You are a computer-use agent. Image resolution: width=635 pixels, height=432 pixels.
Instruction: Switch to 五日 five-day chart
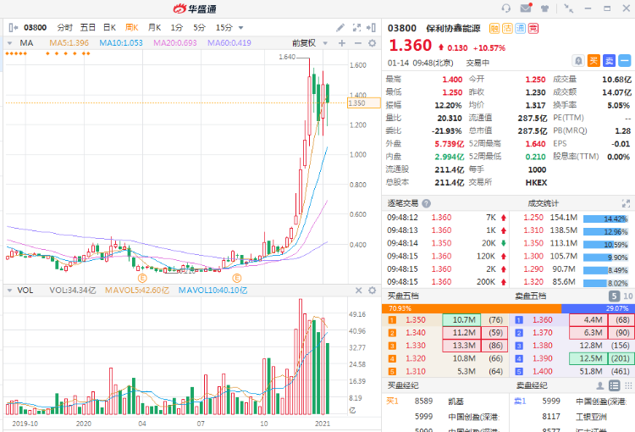pos(87,28)
